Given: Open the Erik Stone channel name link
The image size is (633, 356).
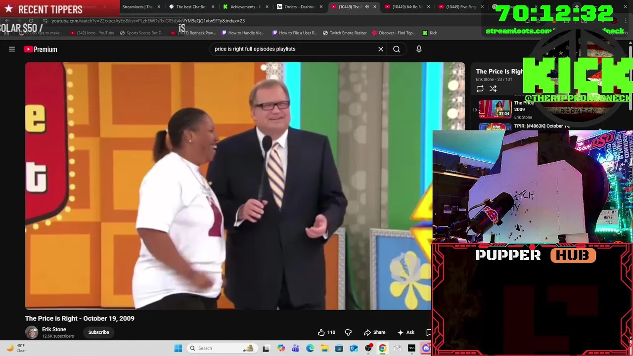Looking at the screenshot, I should pos(54,329).
